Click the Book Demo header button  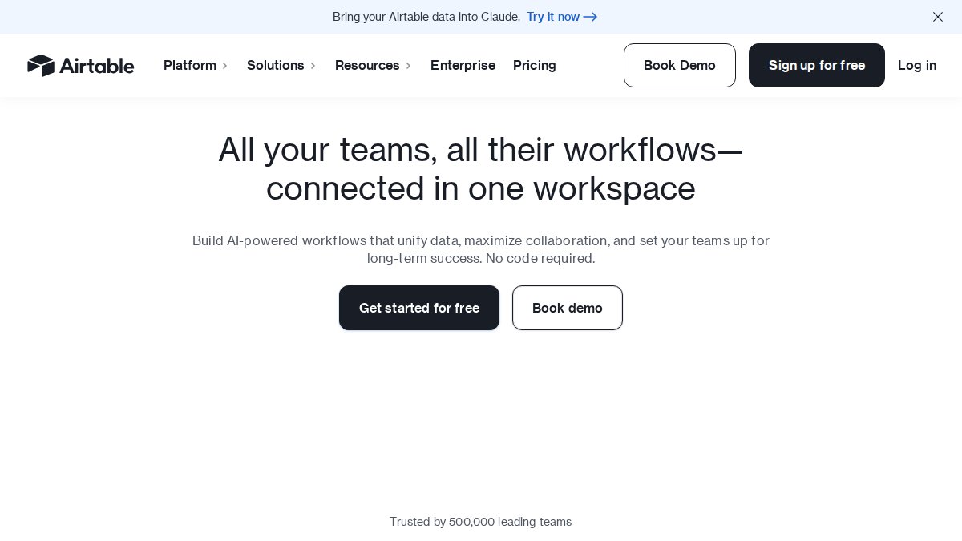click(x=680, y=66)
